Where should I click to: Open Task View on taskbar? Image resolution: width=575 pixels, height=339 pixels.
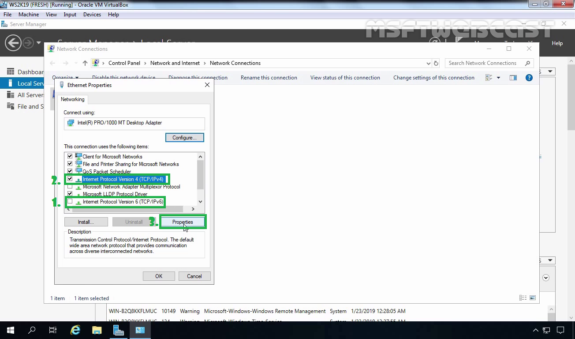point(53,330)
